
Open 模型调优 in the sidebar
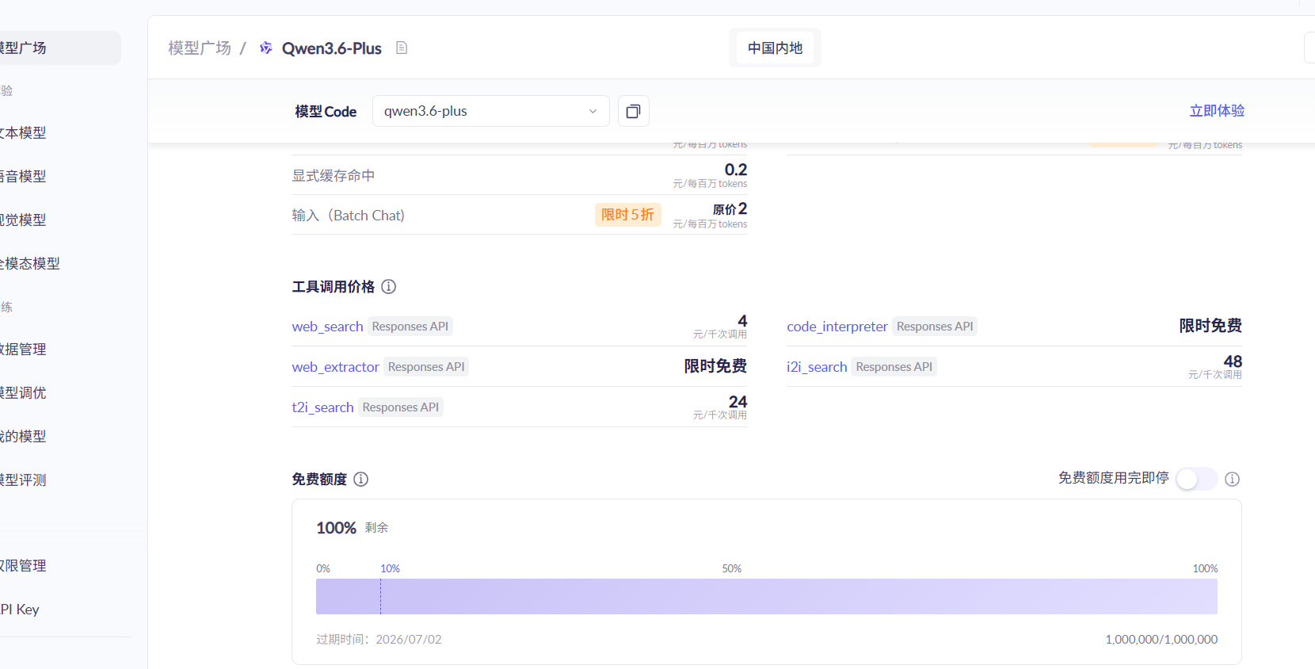coord(24,393)
